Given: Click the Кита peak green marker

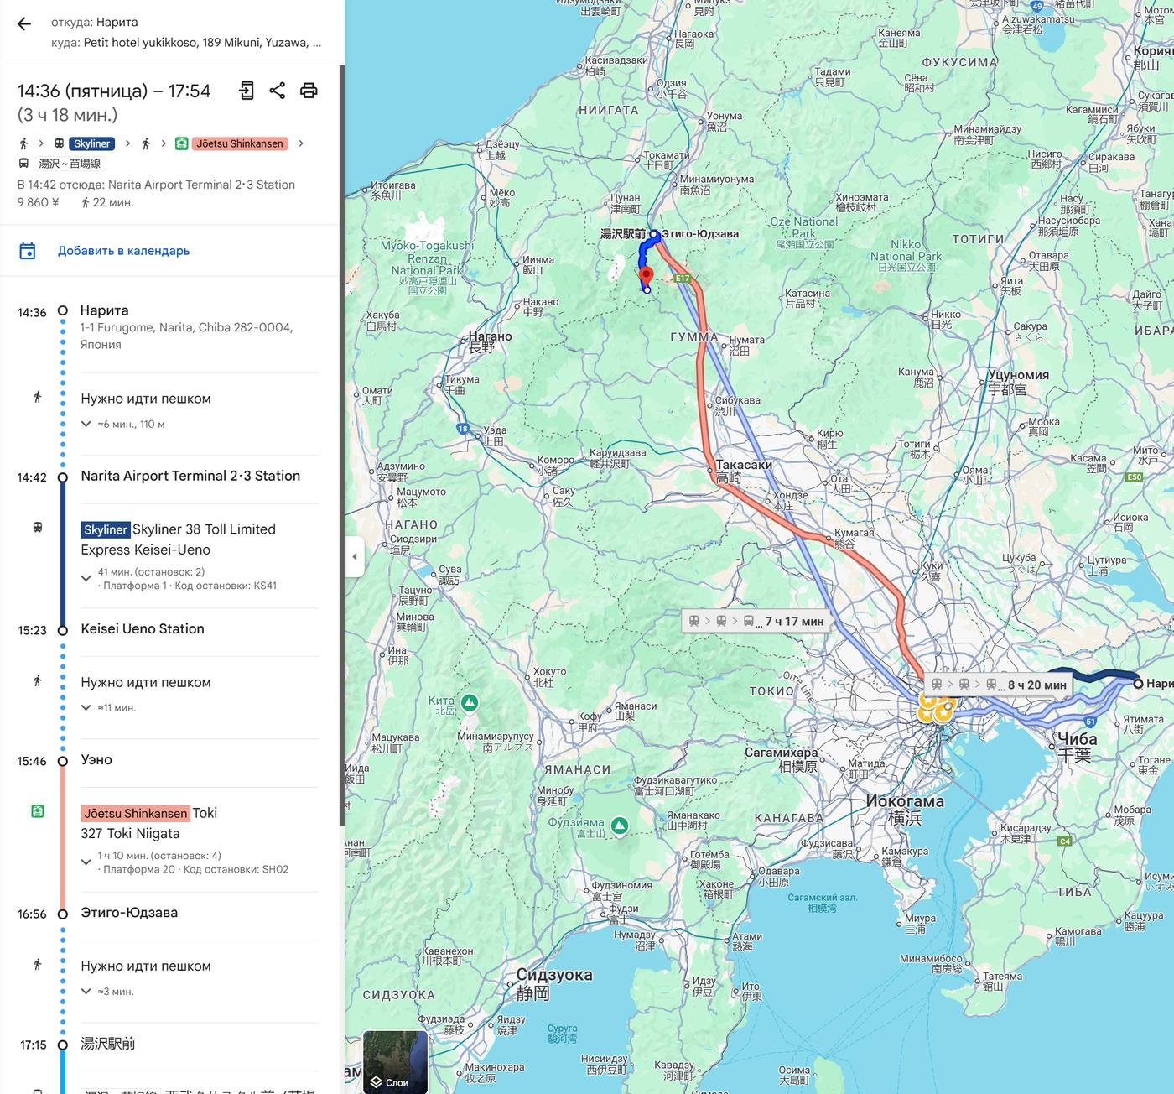Looking at the screenshot, I should click(x=470, y=703).
